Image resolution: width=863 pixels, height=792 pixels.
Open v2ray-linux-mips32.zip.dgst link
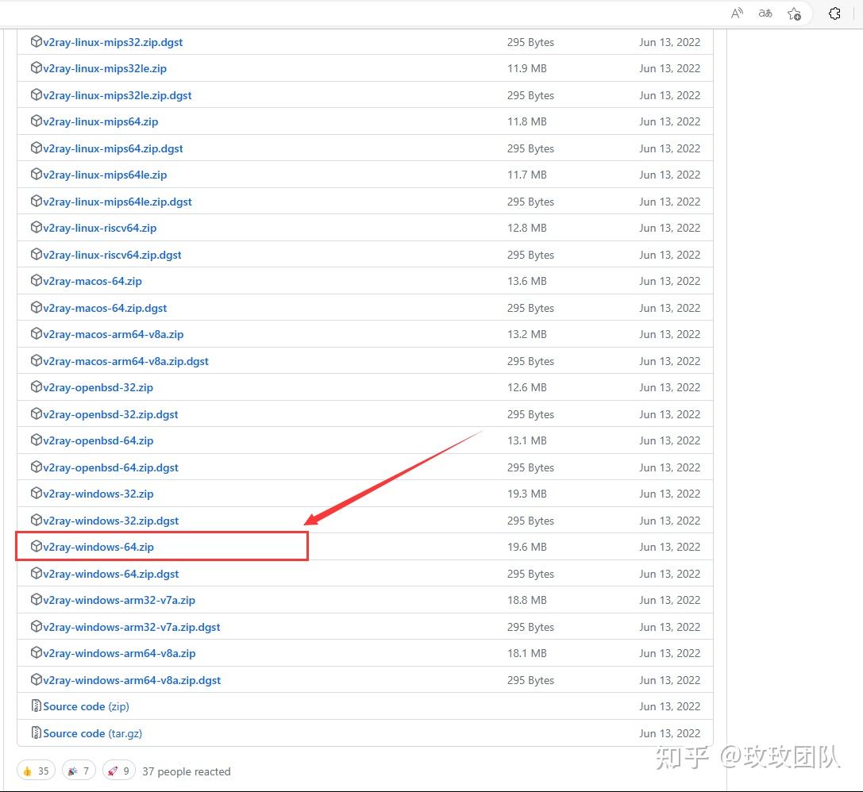(113, 42)
